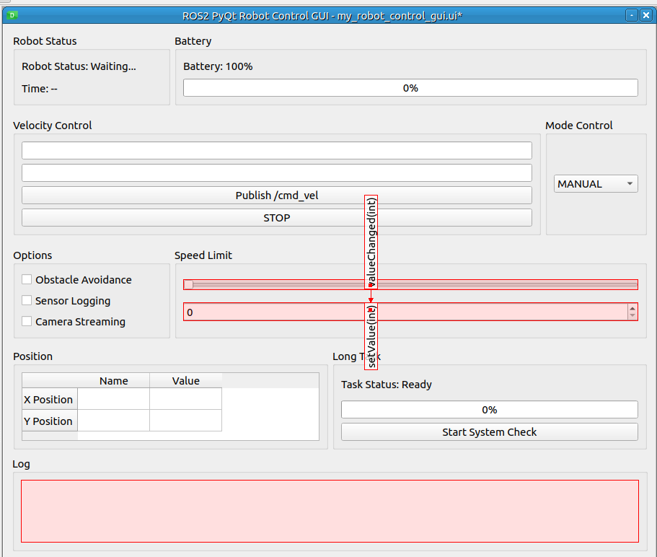The height and width of the screenshot is (557, 657).
Task: Click the Robot Status group title
Action: [45, 41]
